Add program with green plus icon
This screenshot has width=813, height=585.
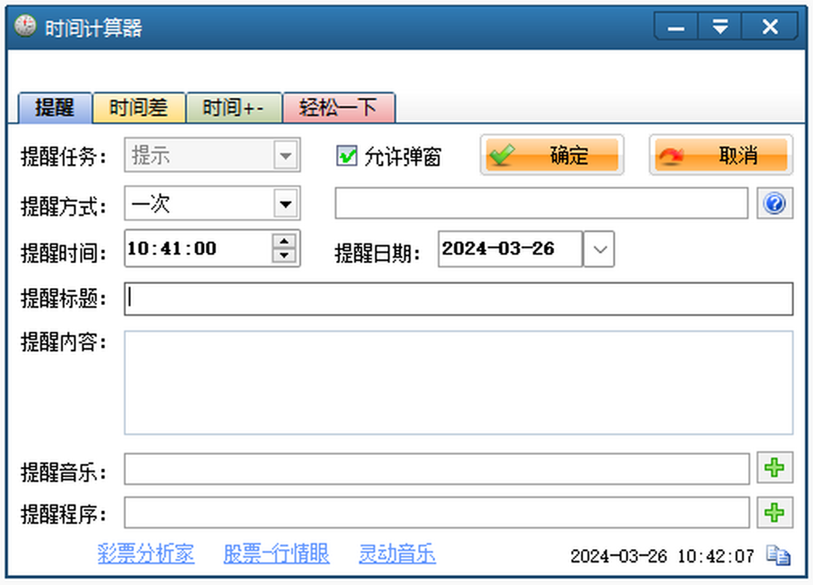coord(775,512)
